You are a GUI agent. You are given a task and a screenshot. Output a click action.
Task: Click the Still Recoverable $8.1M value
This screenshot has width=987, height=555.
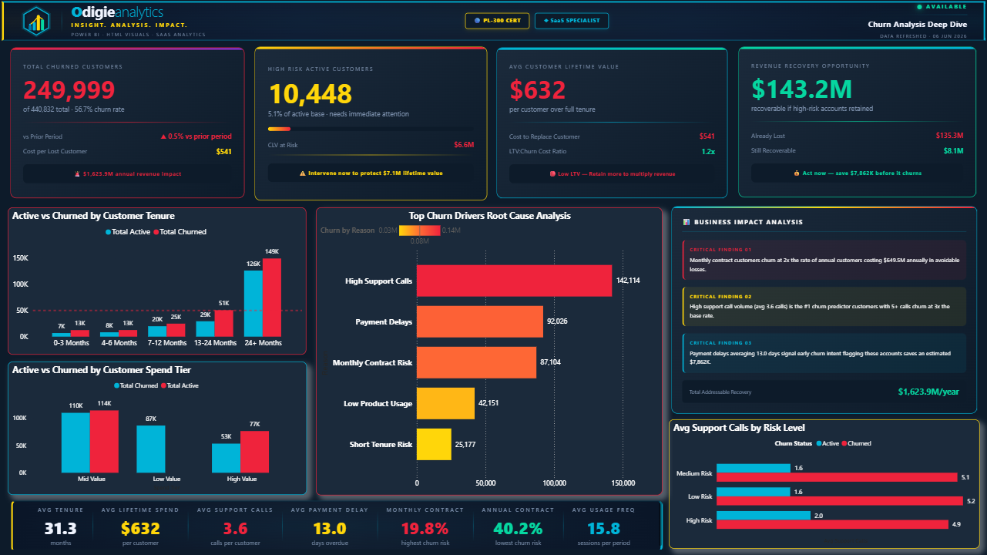pos(952,151)
